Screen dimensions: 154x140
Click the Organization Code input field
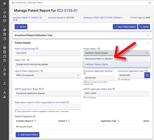[48, 107]
